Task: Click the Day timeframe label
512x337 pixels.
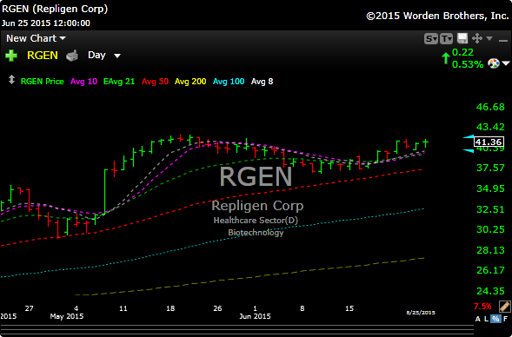Action: click(96, 56)
